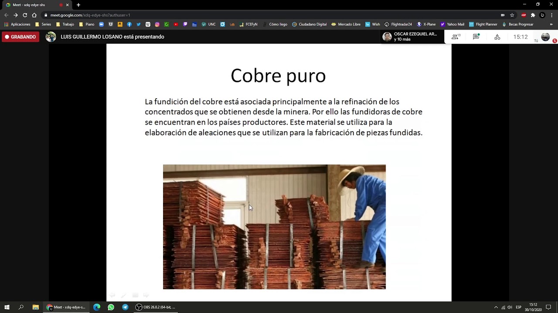Open the Twitch bookmark icon

(185, 24)
